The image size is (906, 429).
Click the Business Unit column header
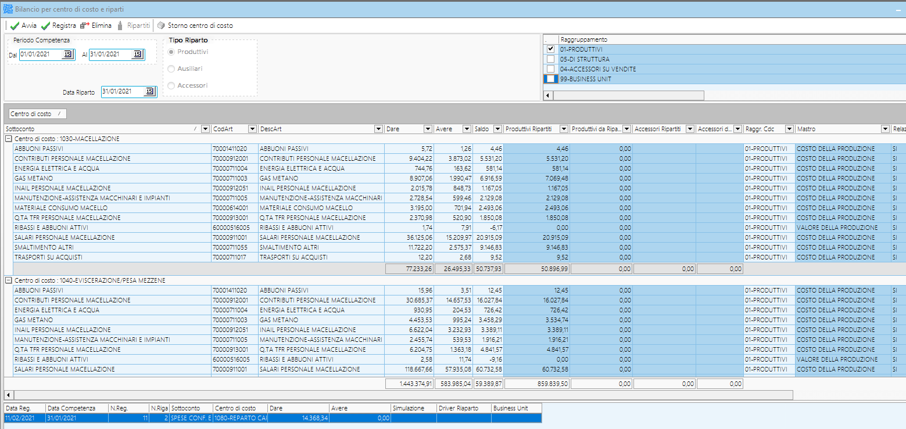coord(517,408)
